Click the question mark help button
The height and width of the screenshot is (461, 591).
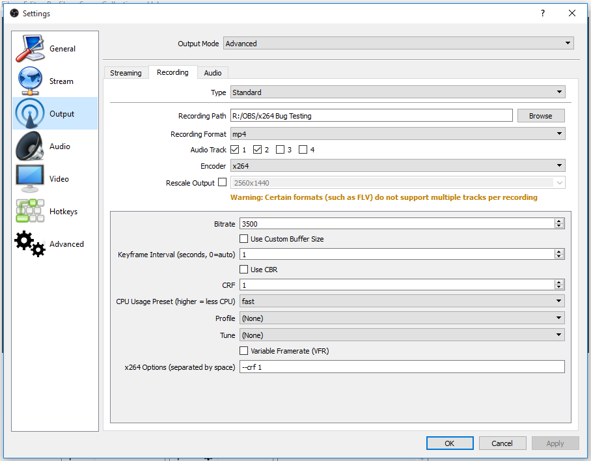click(543, 13)
